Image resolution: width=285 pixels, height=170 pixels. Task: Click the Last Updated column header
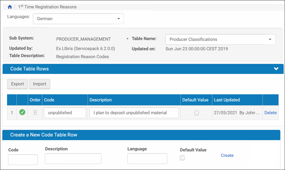(227, 100)
